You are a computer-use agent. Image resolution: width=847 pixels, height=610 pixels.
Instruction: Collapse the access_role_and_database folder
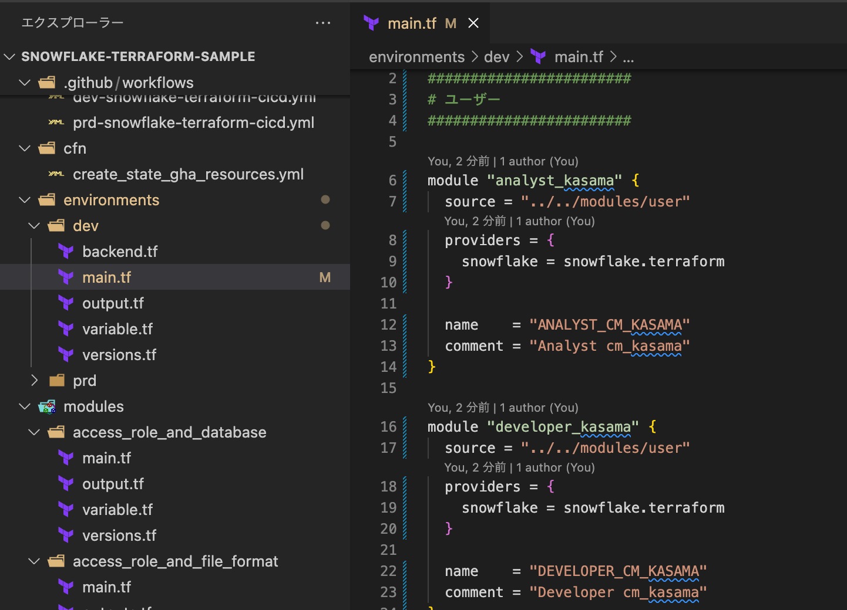point(35,432)
